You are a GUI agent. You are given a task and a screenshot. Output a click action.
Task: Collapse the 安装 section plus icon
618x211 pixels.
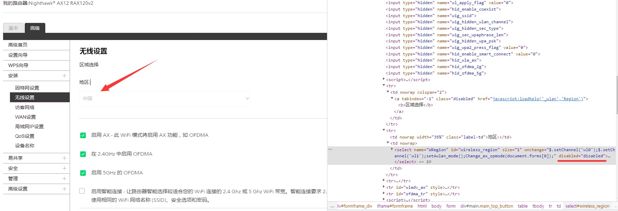64,76
